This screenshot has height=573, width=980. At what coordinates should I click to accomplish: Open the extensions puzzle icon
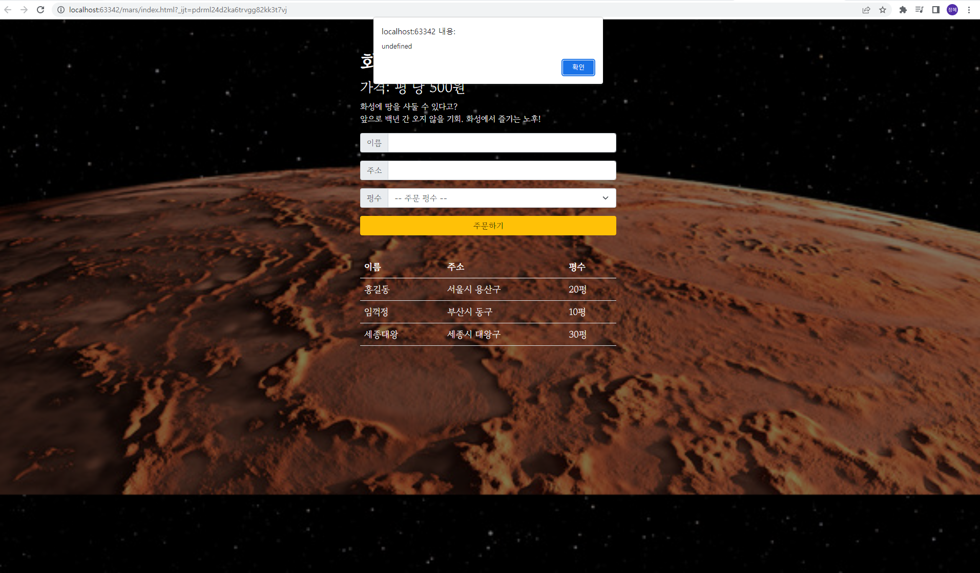tap(903, 10)
